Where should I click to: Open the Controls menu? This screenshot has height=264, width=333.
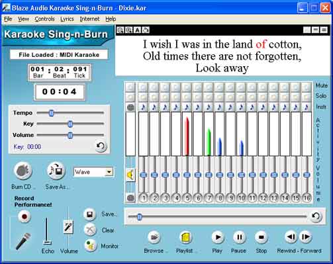[45, 19]
